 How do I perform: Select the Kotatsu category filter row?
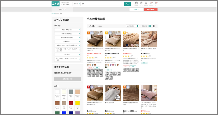coord(68,55)
